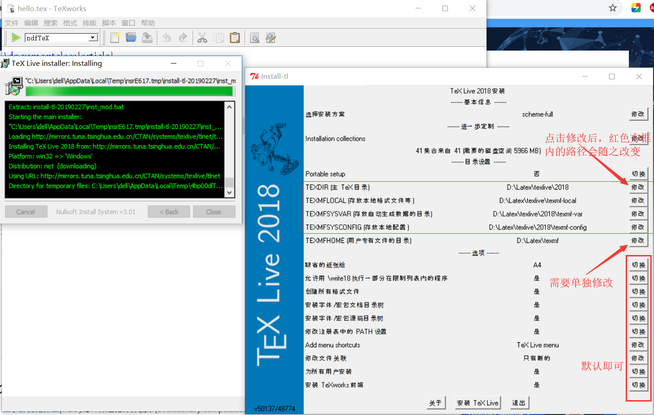Open the pdfTeX engine dropdown
The image size is (654, 415).
(x=92, y=38)
